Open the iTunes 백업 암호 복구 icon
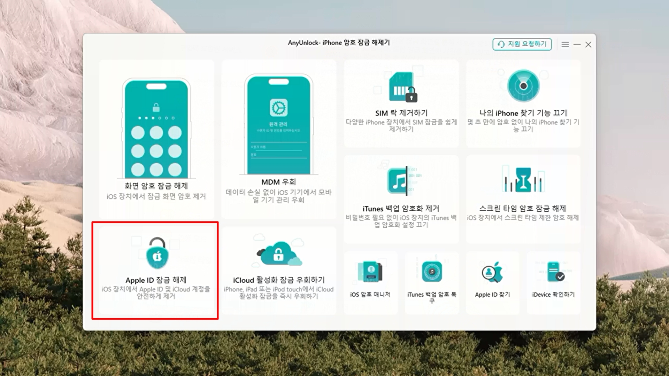The height and width of the screenshot is (376, 669). click(x=432, y=272)
